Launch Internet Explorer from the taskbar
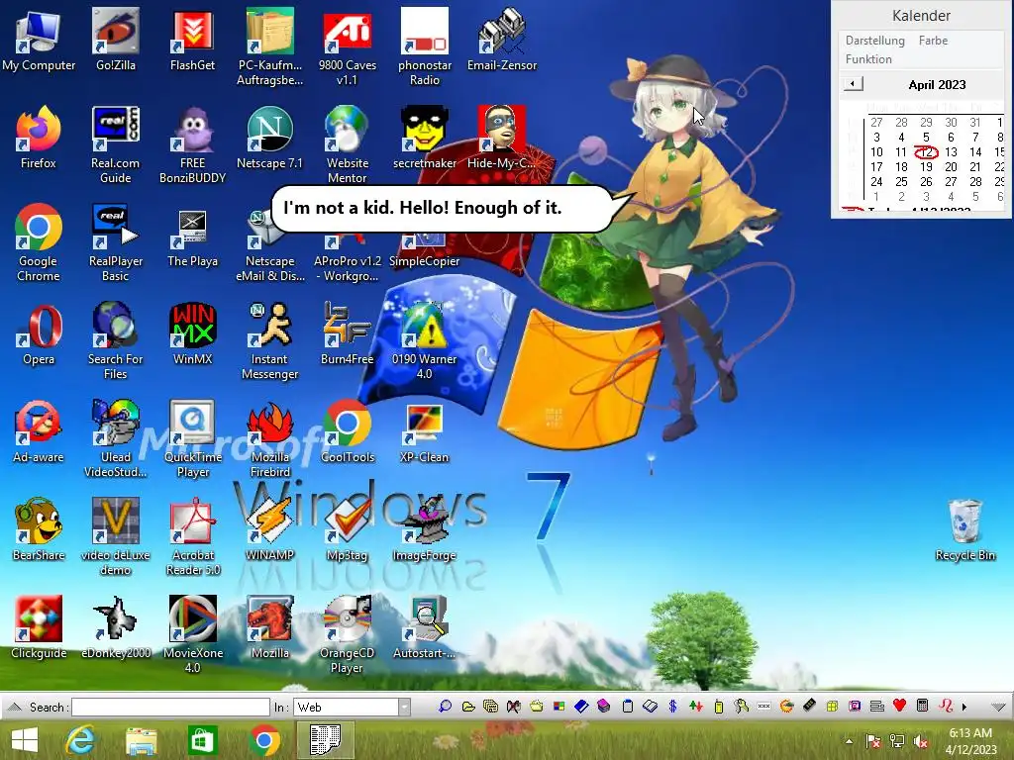 coord(80,740)
